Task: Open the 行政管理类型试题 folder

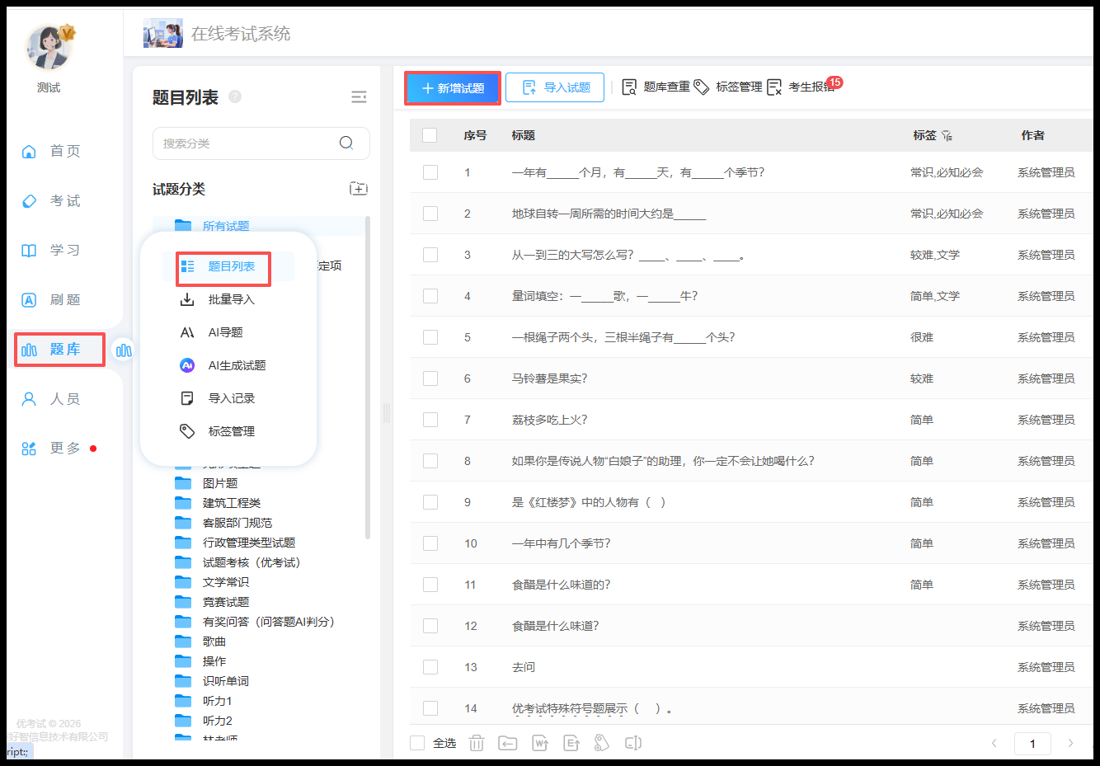Action: click(x=249, y=543)
